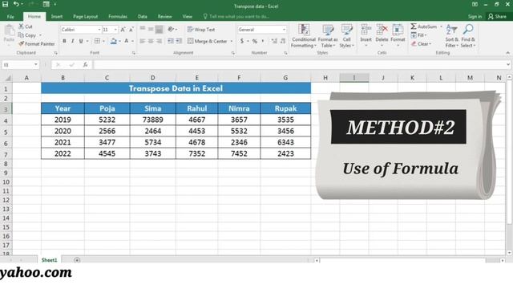Click the Delete cells icon
The width and height of the screenshot is (513, 289).
tap(382, 30)
